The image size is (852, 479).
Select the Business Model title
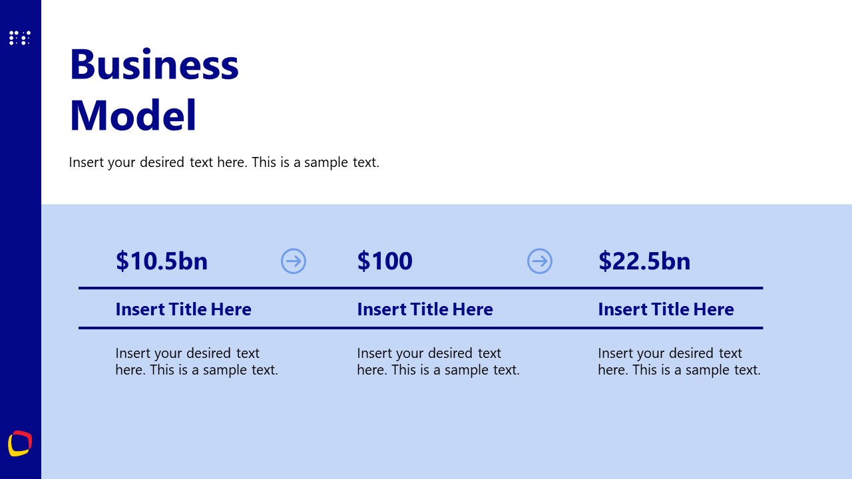pyautogui.click(x=154, y=90)
